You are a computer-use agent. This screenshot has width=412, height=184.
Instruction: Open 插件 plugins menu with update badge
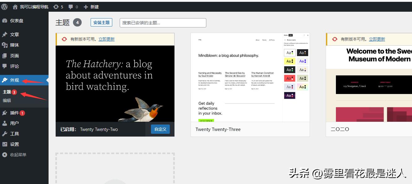[14, 113]
